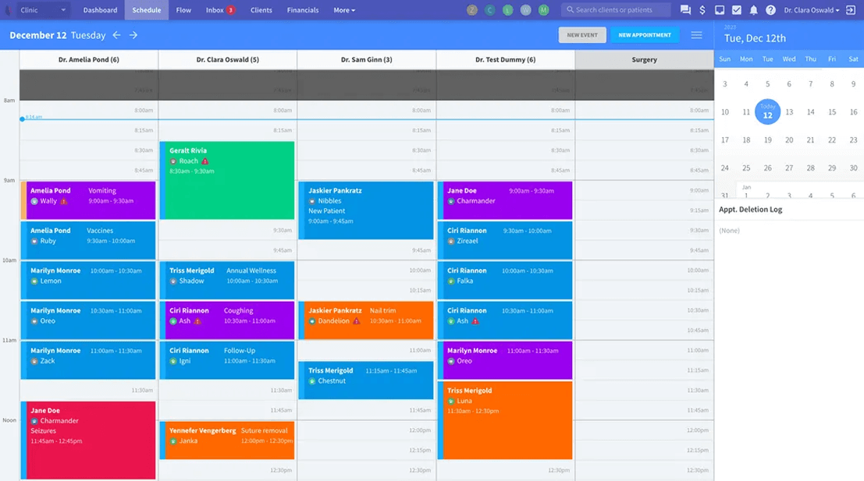Open the tasks checklist icon

click(737, 10)
